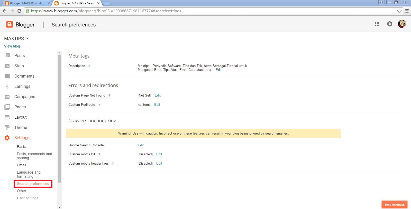The width and height of the screenshot is (411, 209).
Task: Click the sidebar scrollbar down arrow
Action: [60, 207]
